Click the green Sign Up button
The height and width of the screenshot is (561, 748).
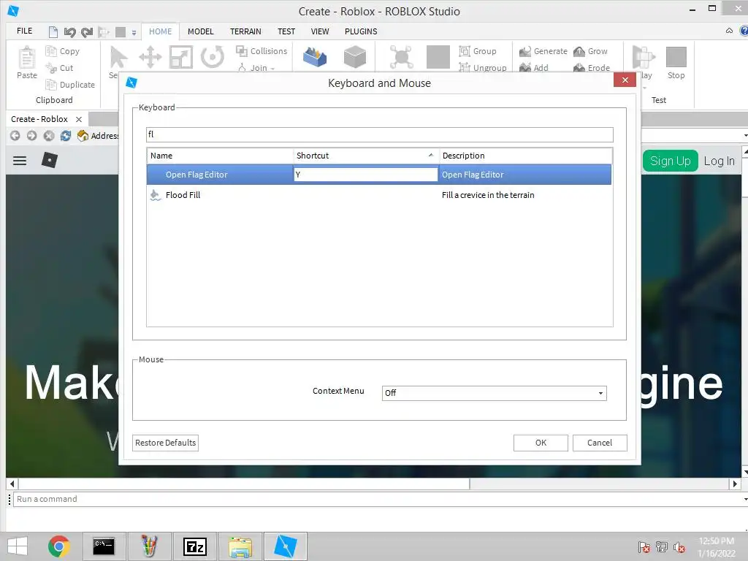671,161
